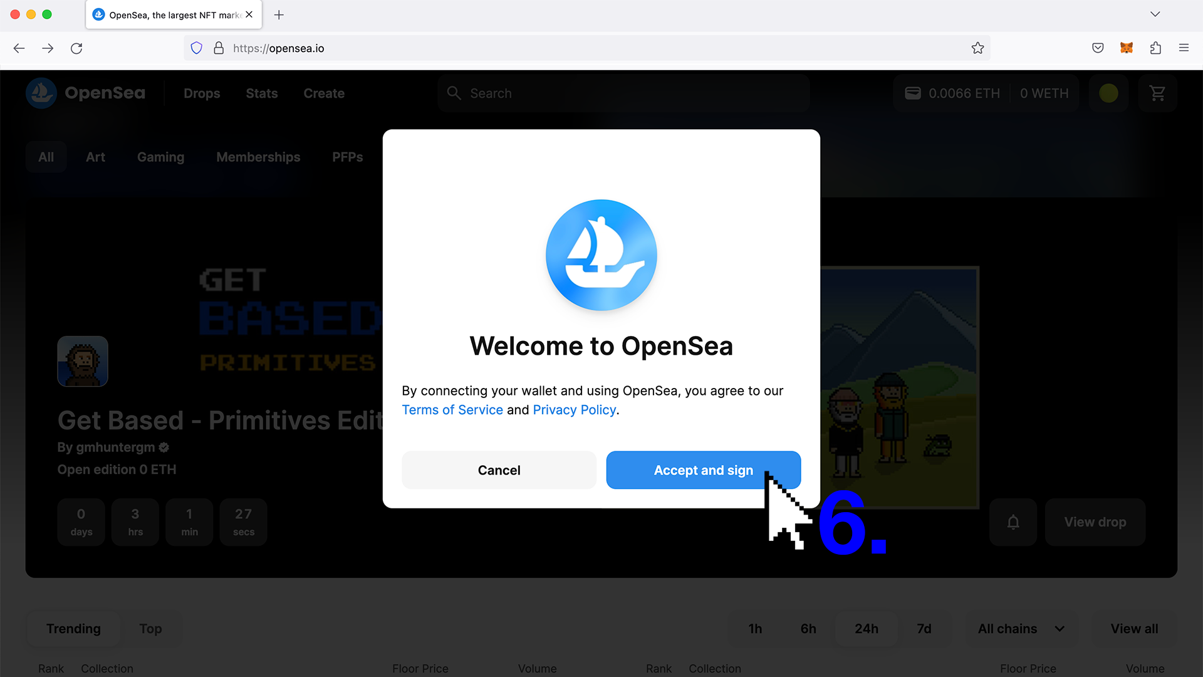Open a new browser tab
1203x677 pixels.
(x=279, y=14)
